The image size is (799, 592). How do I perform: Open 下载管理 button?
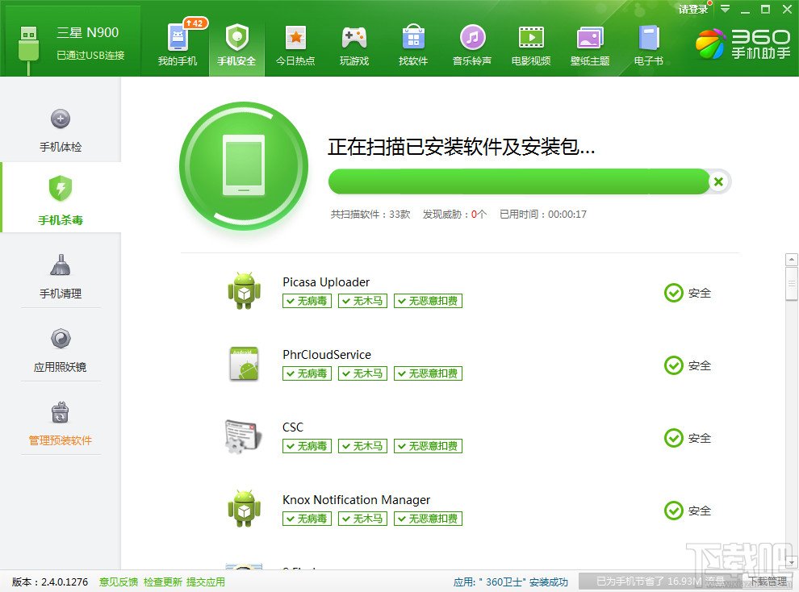click(x=768, y=581)
